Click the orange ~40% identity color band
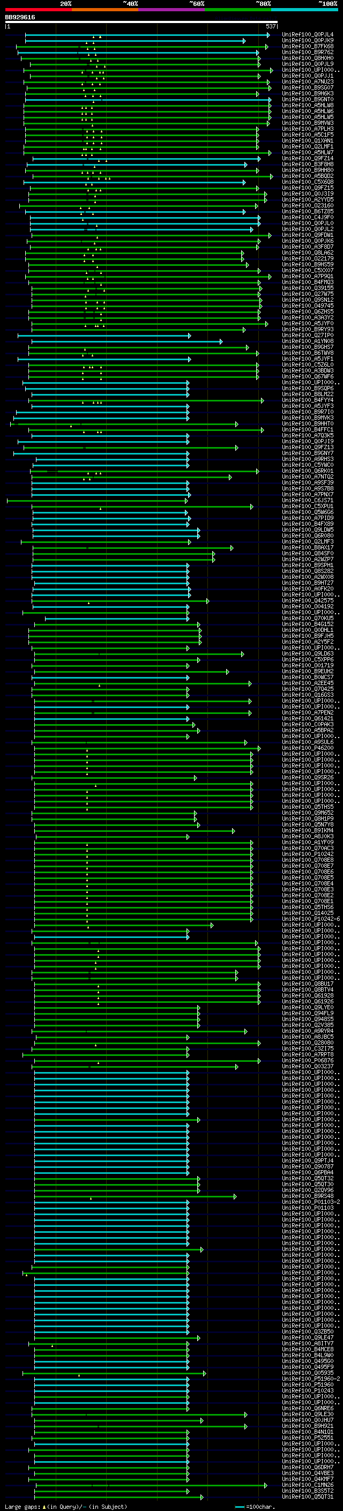Screen dimensions: 343x1511 pyautogui.click(x=105, y=10)
